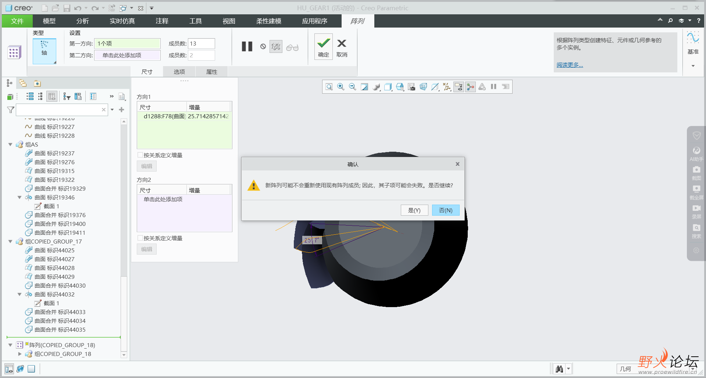The image size is (706, 378).
Task: Toggle perspective view cube icon
Action: [423, 87]
